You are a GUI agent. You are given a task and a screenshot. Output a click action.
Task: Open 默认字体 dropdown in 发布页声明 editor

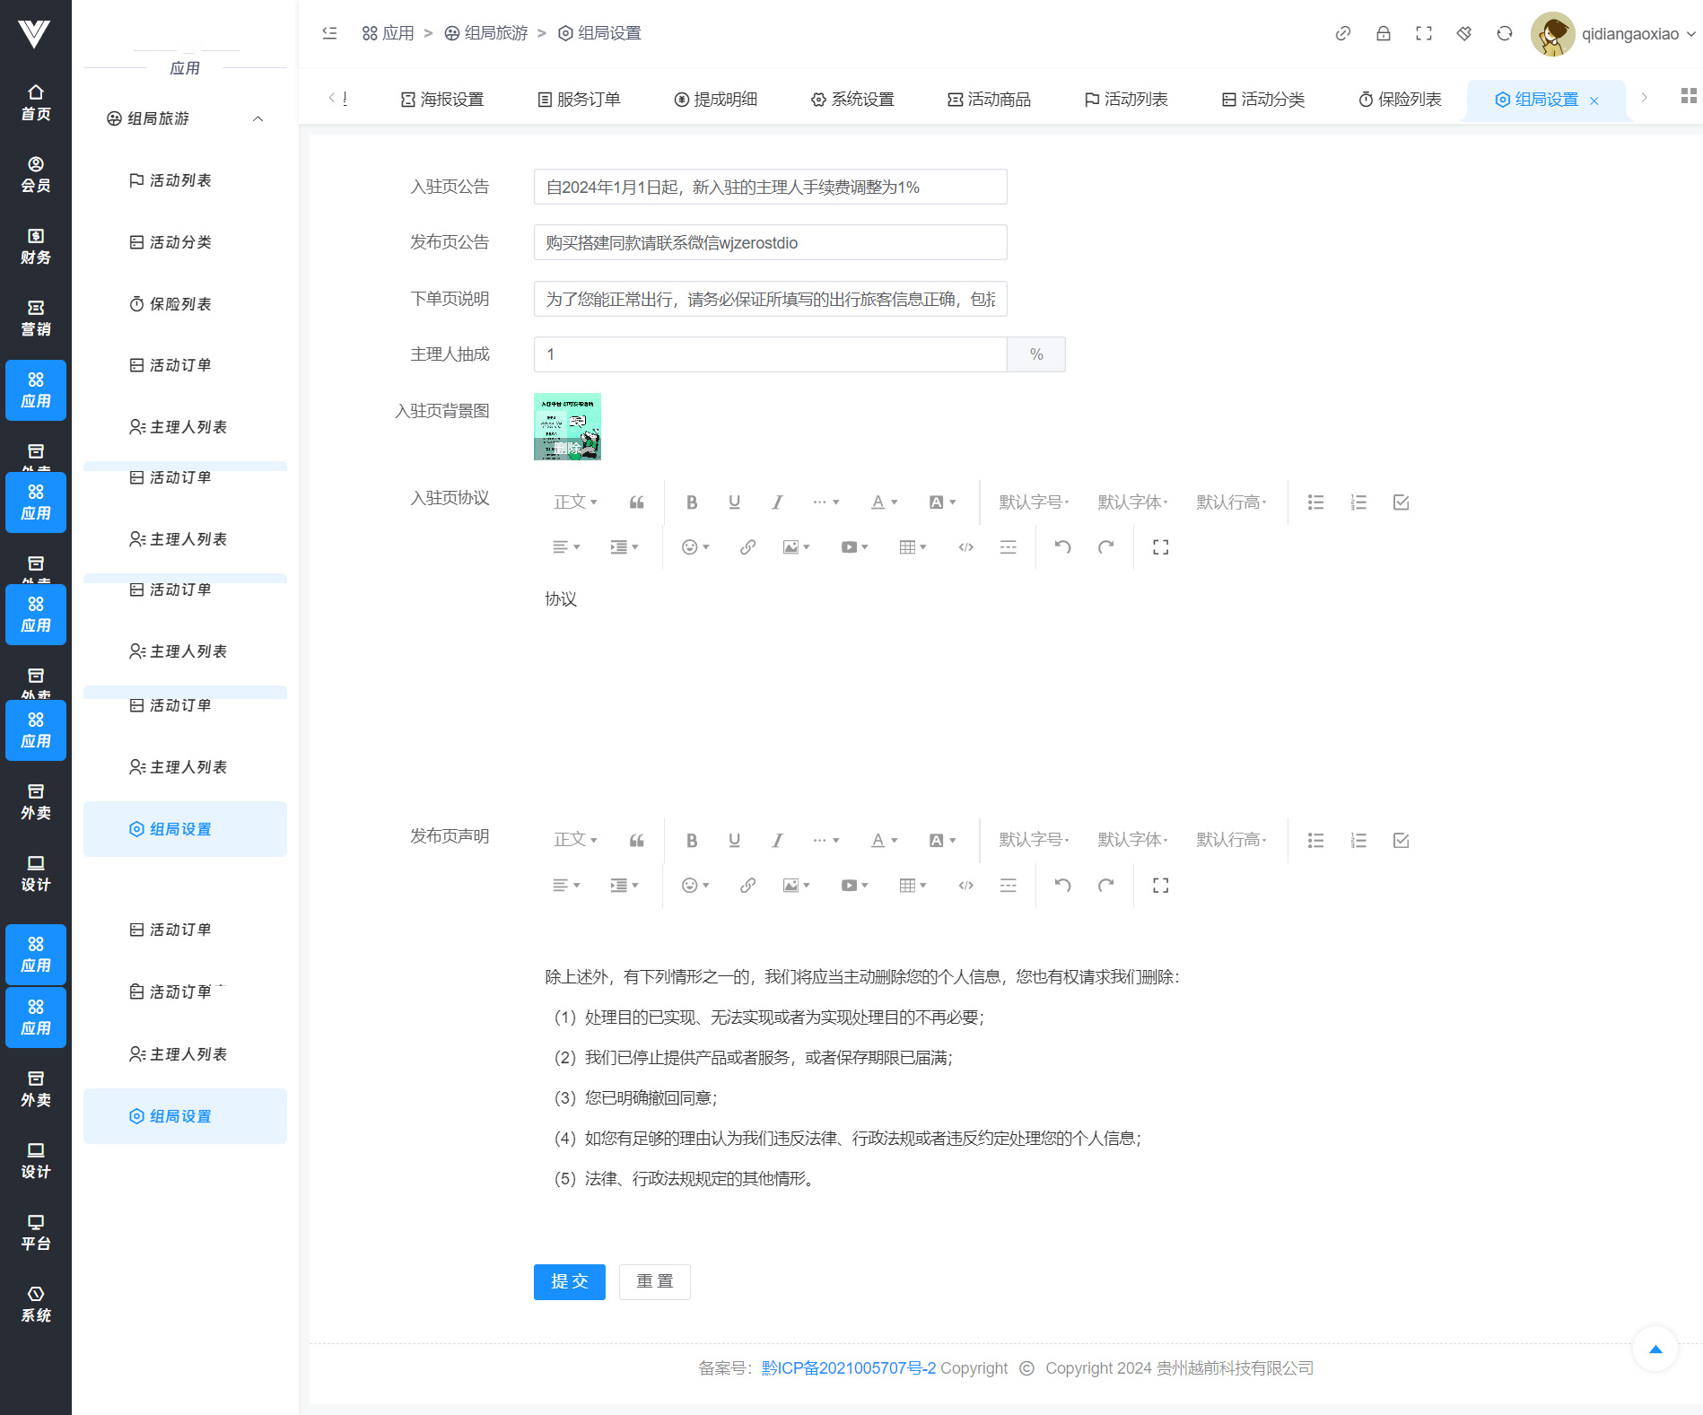[1132, 841]
